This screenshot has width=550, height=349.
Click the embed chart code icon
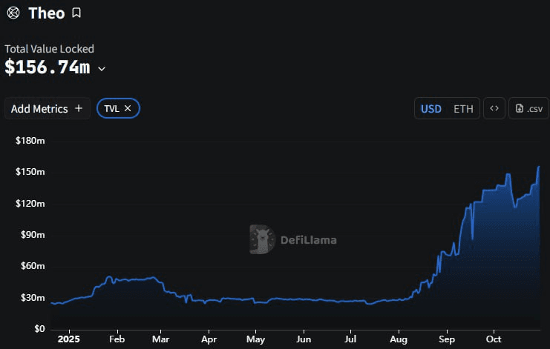(494, 108)
